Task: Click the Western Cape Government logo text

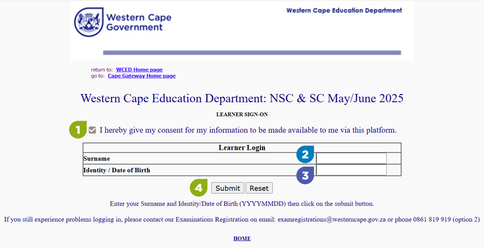Action: 138,22
